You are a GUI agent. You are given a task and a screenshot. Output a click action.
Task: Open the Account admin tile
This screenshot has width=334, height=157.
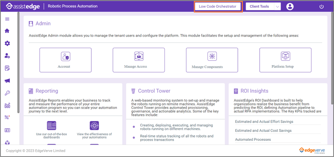pos(65,60)
